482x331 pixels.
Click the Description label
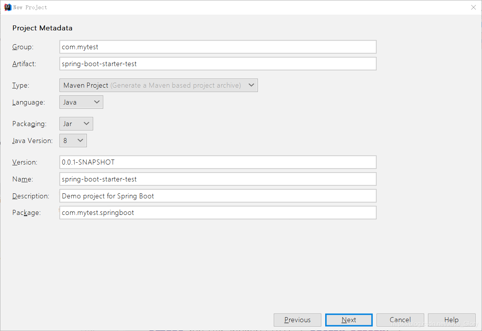pos(31,196)
